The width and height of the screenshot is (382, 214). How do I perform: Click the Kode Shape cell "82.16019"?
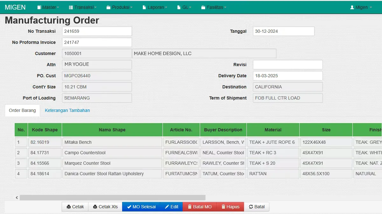tap(45, 142)
